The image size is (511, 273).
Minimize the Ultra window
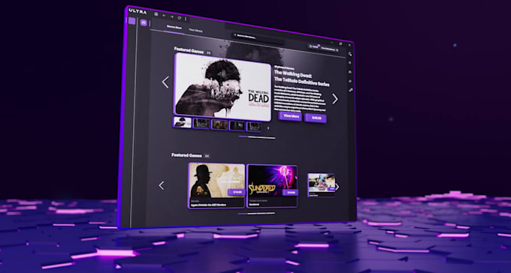[331, 42]
